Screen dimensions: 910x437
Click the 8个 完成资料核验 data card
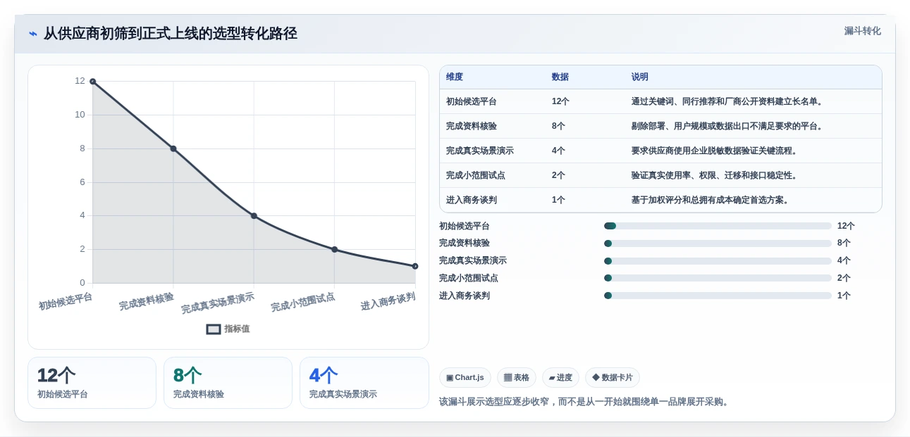click(x=228, y=383)
